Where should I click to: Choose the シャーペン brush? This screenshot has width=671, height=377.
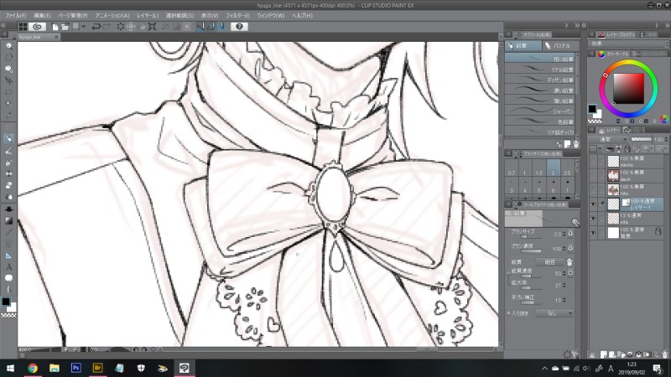(x=539, y=111)
